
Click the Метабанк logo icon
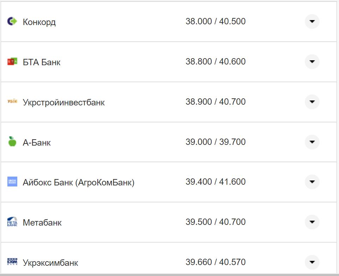pos(12,222)
